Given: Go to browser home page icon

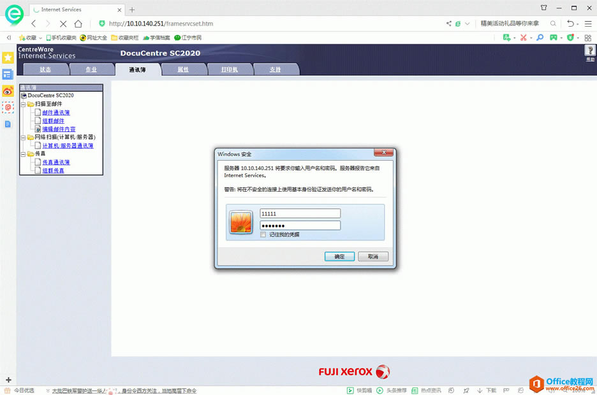Looking at the screenshot, I should (78, 24).
